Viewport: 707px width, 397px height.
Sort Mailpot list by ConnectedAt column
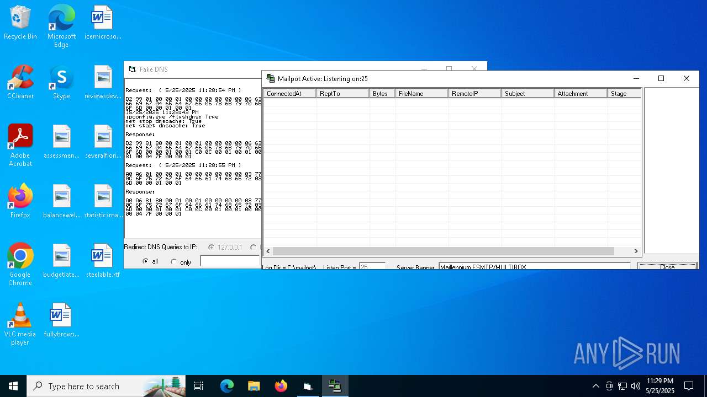click(x=289, y=94)
